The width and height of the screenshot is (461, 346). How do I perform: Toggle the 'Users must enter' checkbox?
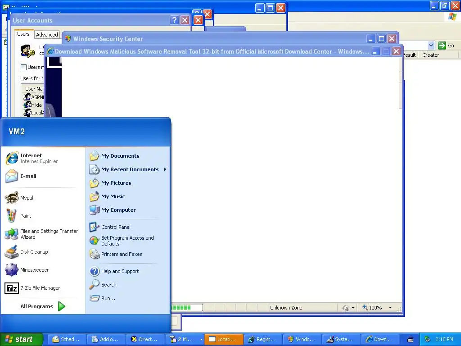(23, 68)
